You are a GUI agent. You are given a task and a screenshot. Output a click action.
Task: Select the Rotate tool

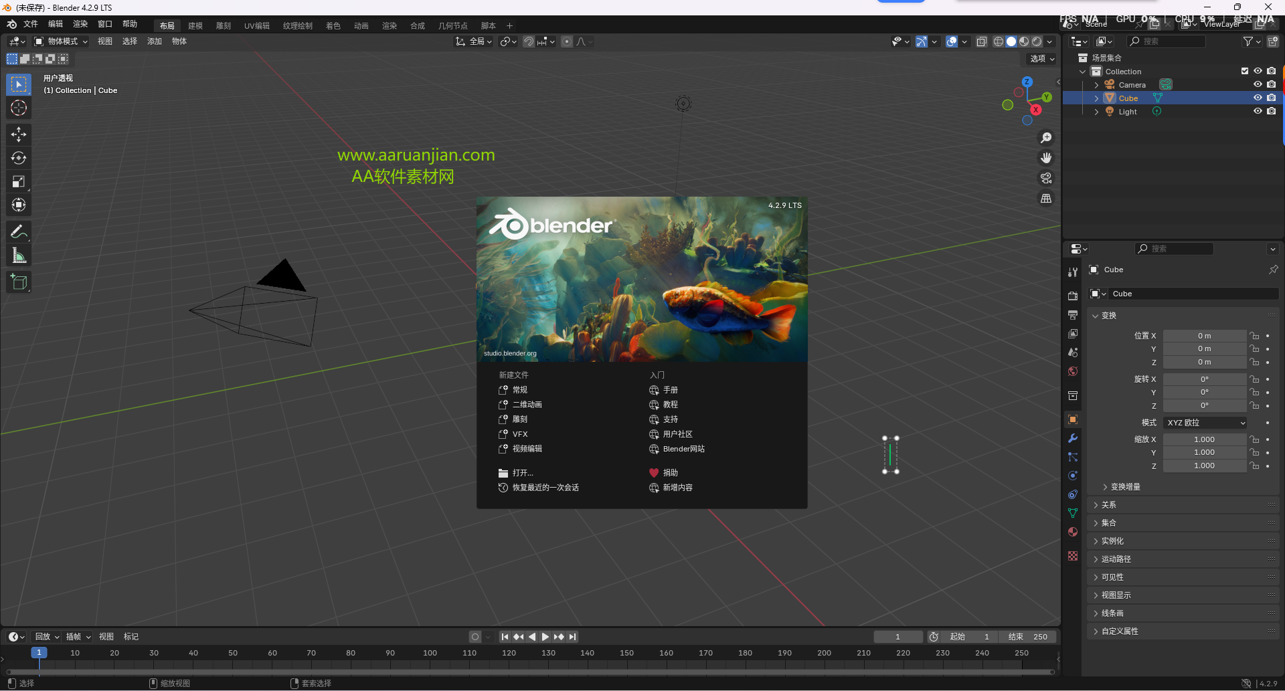pyautogui.click(x=18, y=158)
